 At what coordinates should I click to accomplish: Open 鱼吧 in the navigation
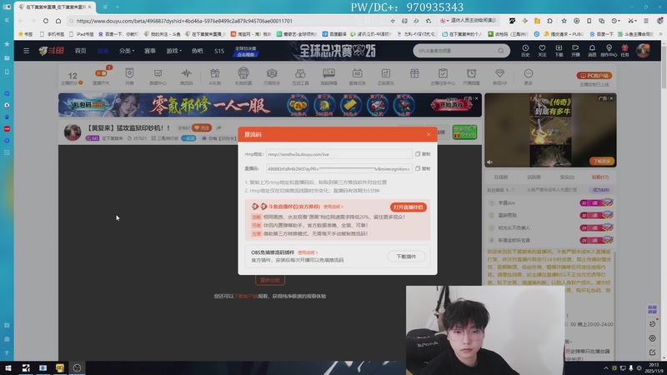pyautogui.click(x=197, y=51)
